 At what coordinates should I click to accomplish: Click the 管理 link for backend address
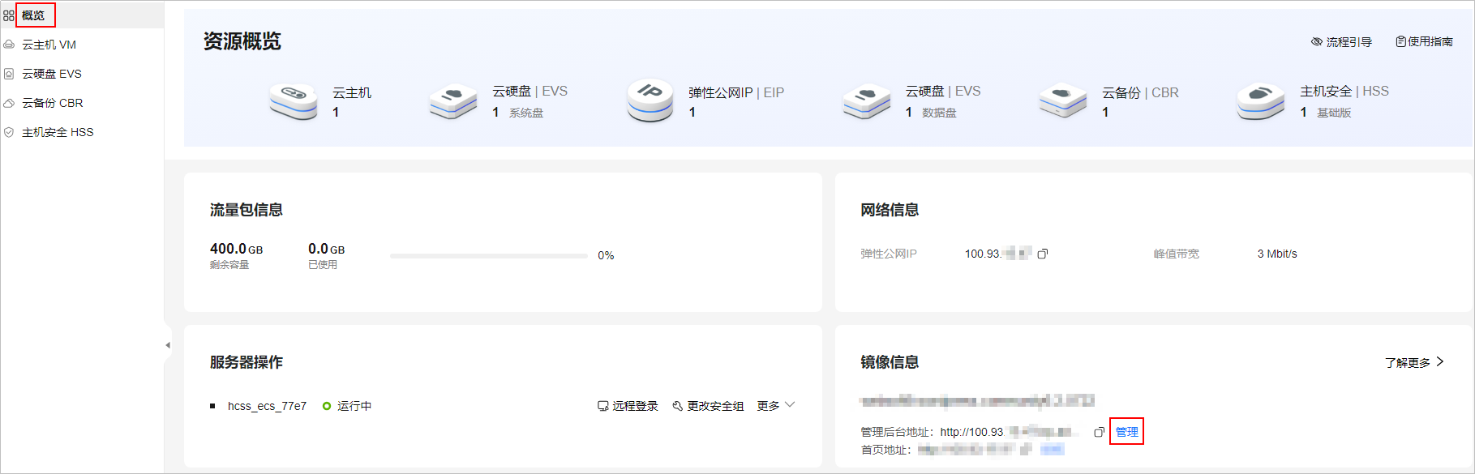pos(1126,432)
